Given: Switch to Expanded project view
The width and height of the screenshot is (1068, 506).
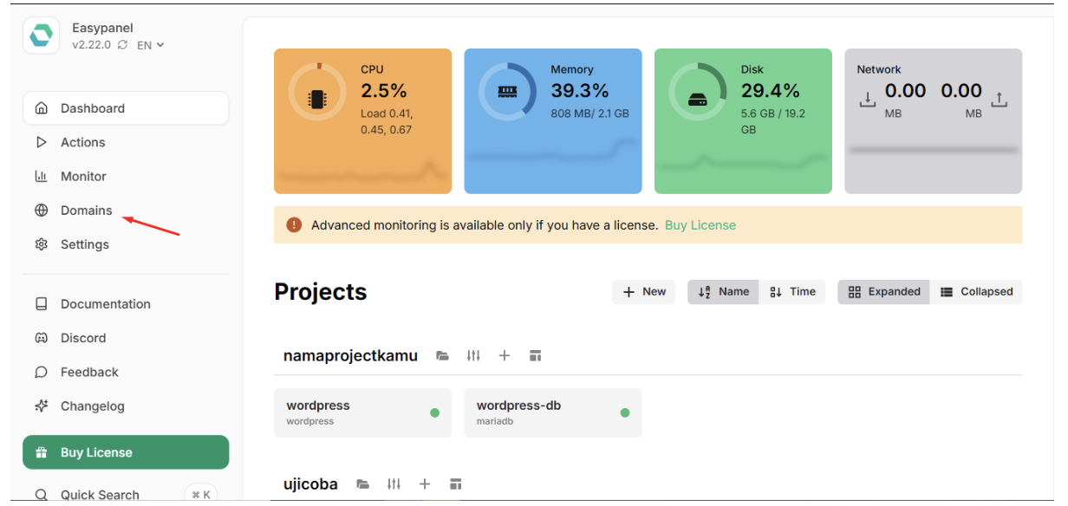Looking at the screenshot, I should pos(883,292).
